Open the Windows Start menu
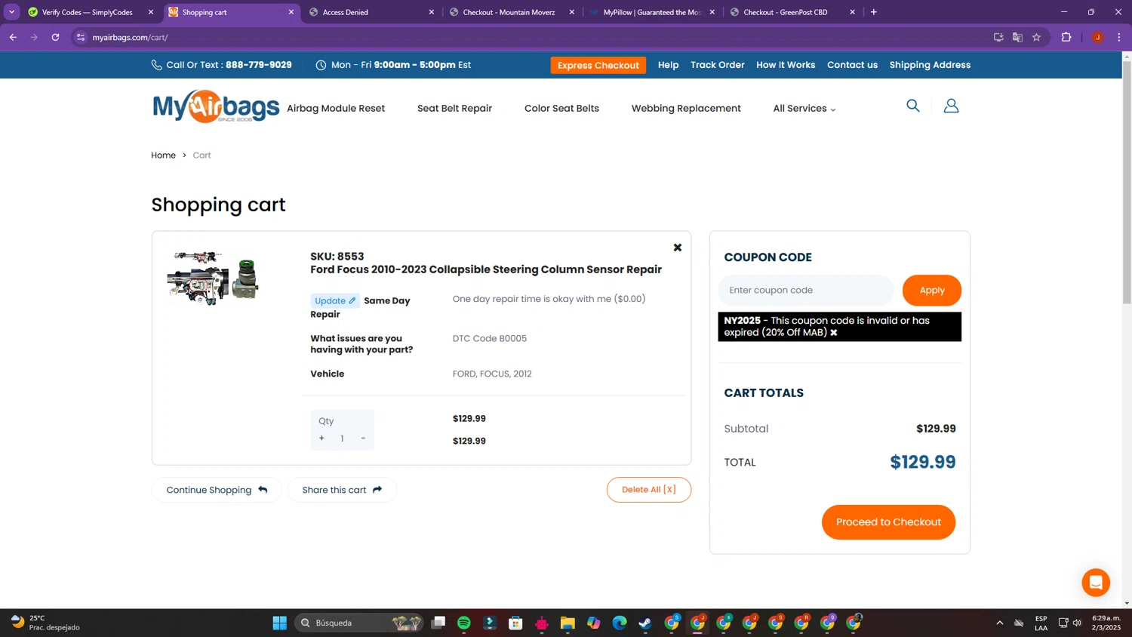Viewport: 1132px width, 637px height. (x=279, y=623)
